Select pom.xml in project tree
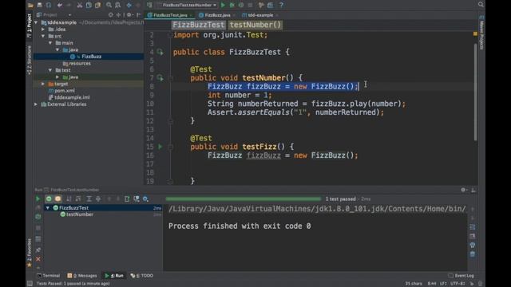The width and height of the screenshot is (511, 287). [x=65, y=91]
